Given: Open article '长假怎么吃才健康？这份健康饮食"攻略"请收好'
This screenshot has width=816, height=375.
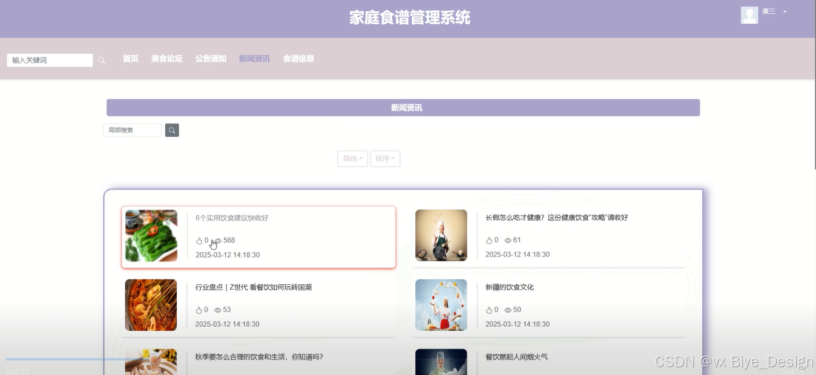Looking at the screenshot, I should (x=556, y=218).
